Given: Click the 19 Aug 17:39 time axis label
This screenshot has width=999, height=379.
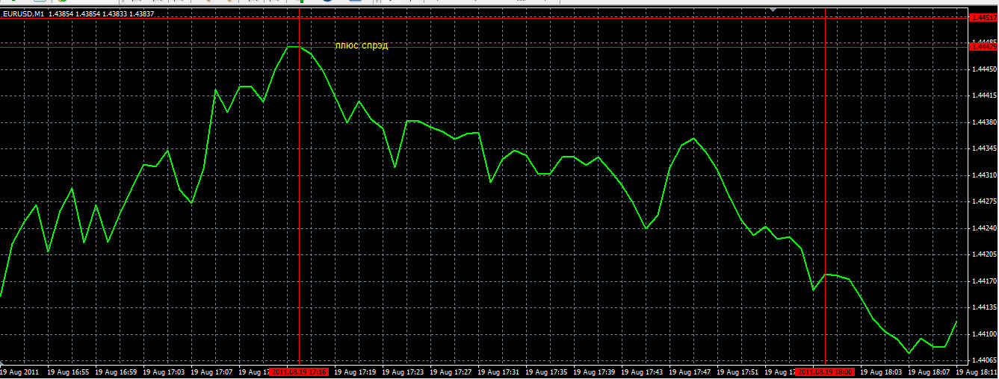Looking at the screenshot, I should click(x=595, y=372).
